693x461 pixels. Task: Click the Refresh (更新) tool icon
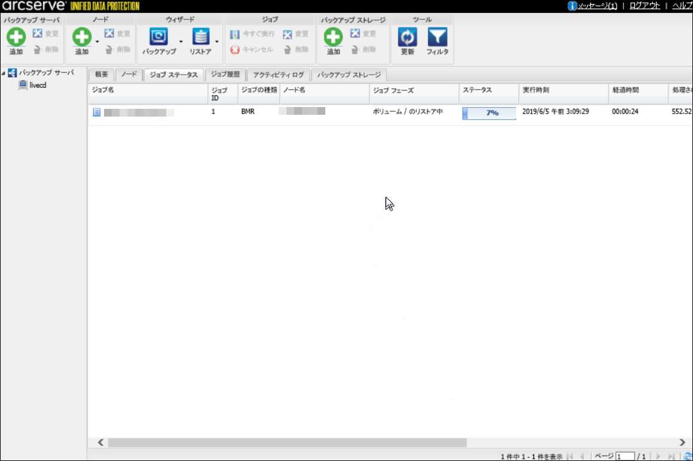click(x=407, y=38)
